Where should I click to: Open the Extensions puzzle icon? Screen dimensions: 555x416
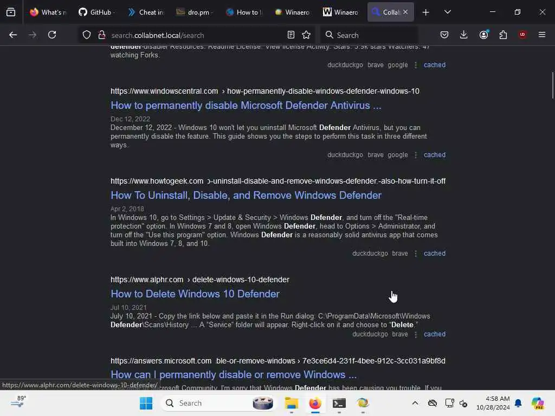tap(503, 35)
